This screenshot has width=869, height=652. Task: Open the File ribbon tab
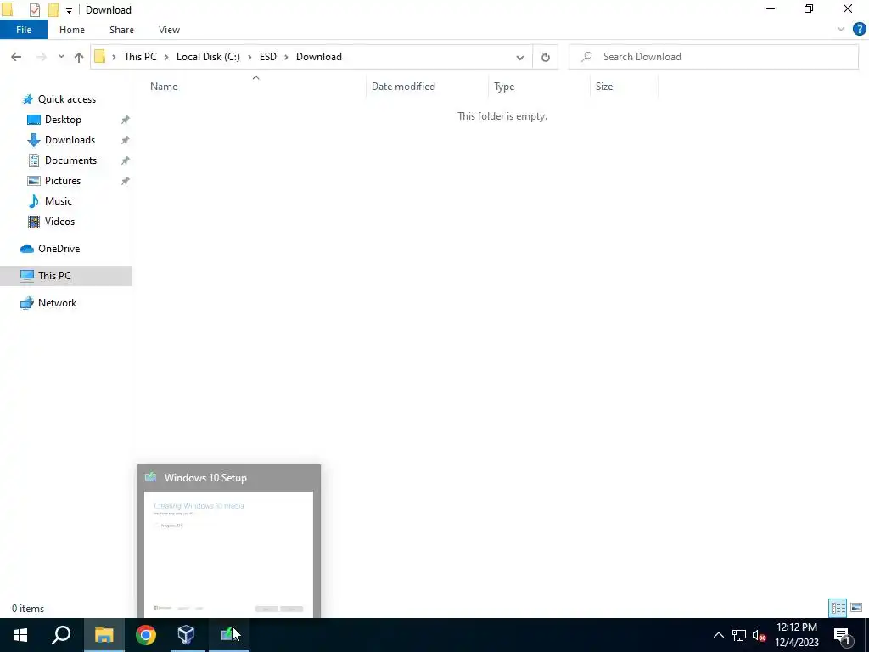24,30
